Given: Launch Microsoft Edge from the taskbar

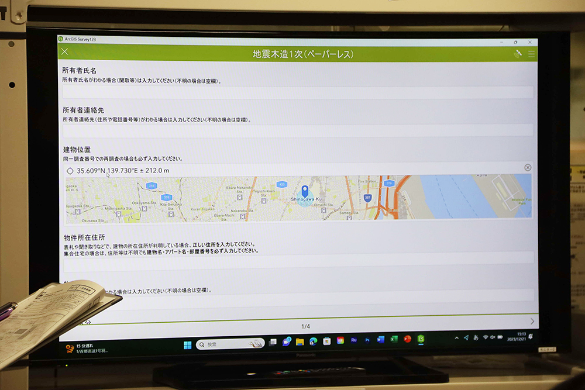Looking at the screenshot, I should tap(314, 341).
